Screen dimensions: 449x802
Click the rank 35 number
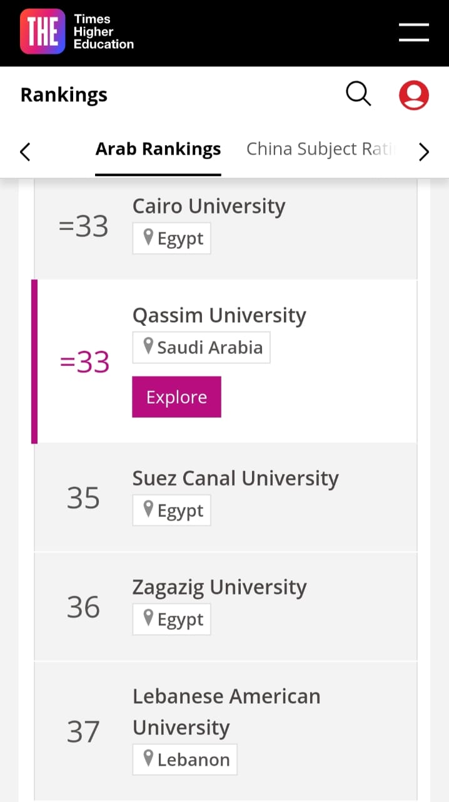point(83,497)
